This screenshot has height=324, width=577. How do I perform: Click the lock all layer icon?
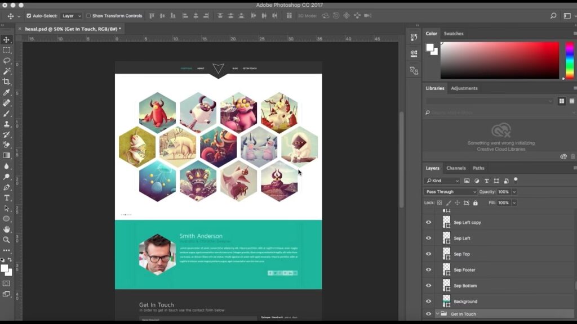(x=475, y=202)
